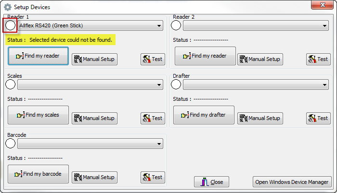Click the Test icon button for Reader 1
This screenshot has width=337, height=193.
coord(152,59)
